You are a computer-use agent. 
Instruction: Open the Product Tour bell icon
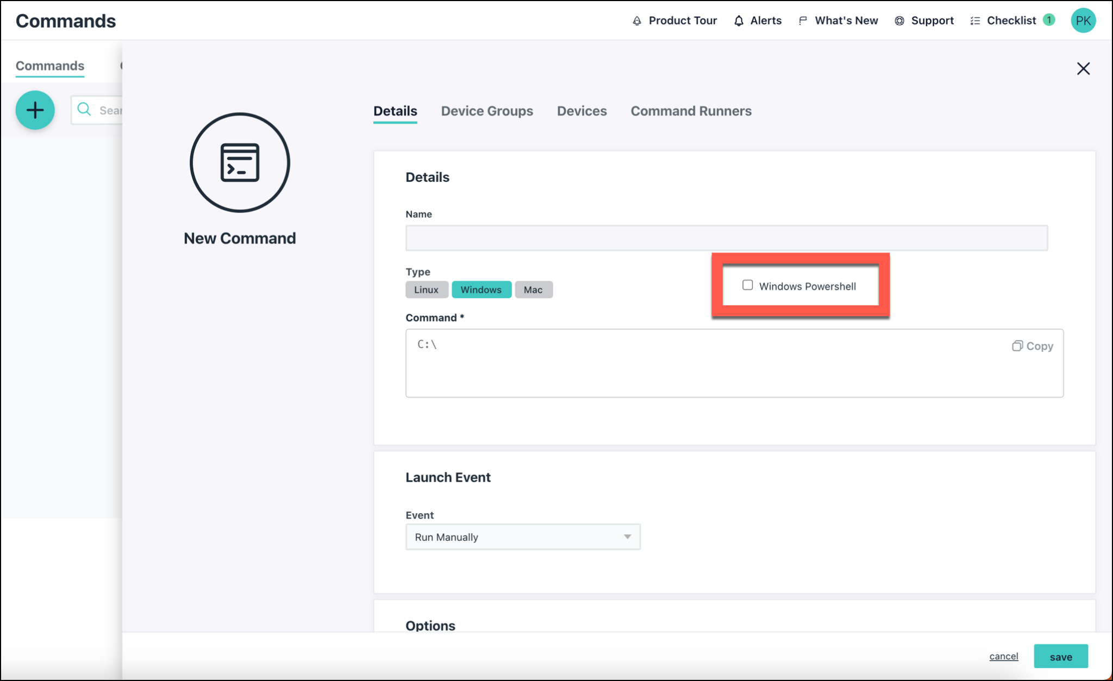[x=637, y=21]
